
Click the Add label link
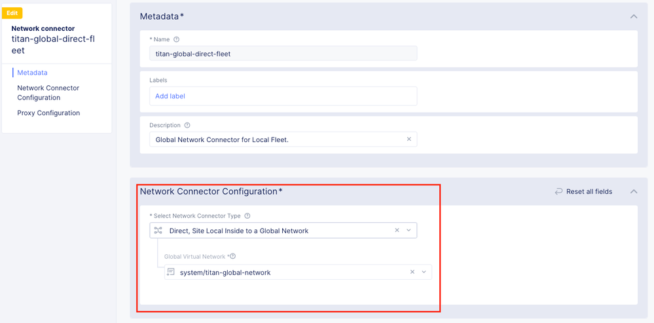[170, 96]
